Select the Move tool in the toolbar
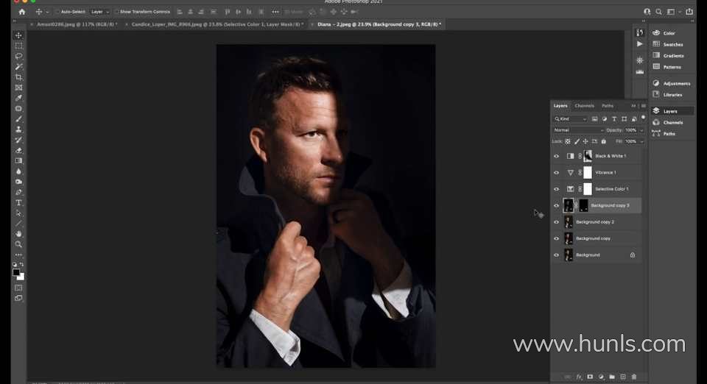Viewport: 707px width, 384px height. point(18,35)
